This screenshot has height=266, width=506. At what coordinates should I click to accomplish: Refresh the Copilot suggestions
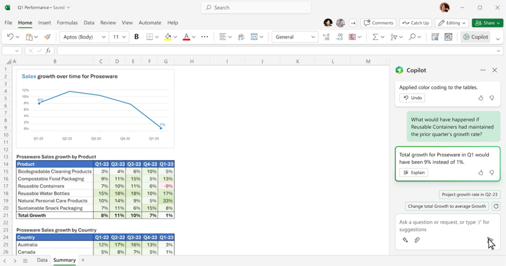(496, 206)
